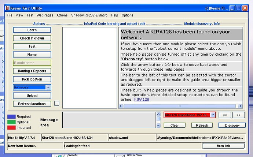
Task: Click the Looking for feed. status text
Action: point(77,146)
